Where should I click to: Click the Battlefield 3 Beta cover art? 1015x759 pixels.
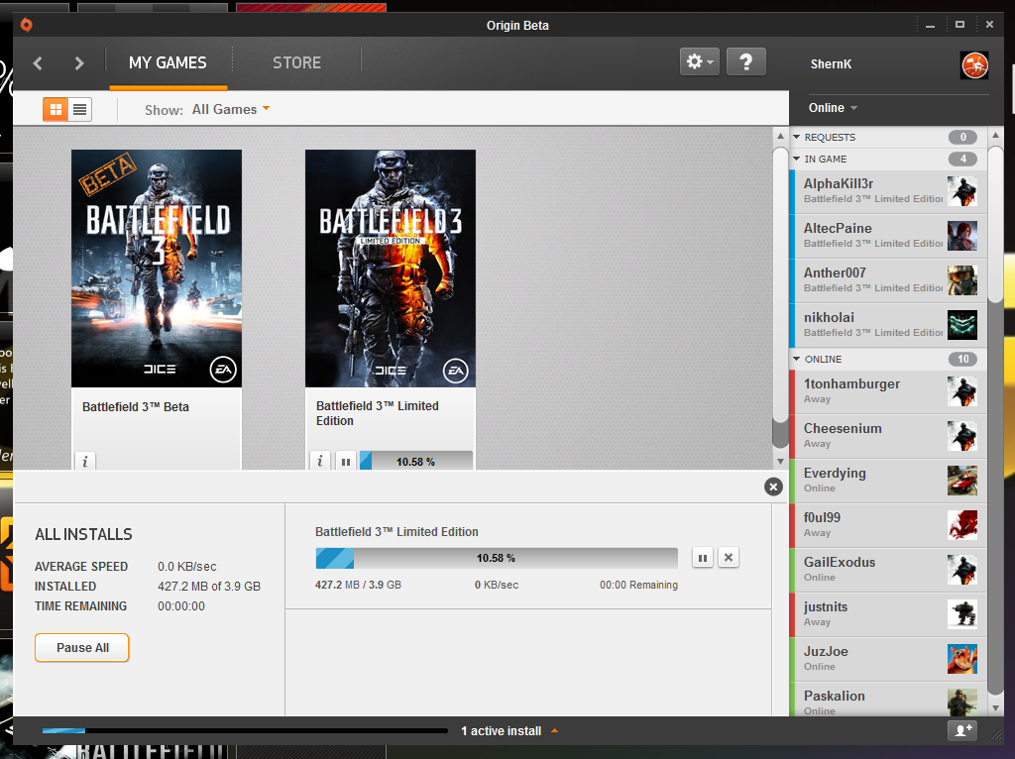point(157,268)
